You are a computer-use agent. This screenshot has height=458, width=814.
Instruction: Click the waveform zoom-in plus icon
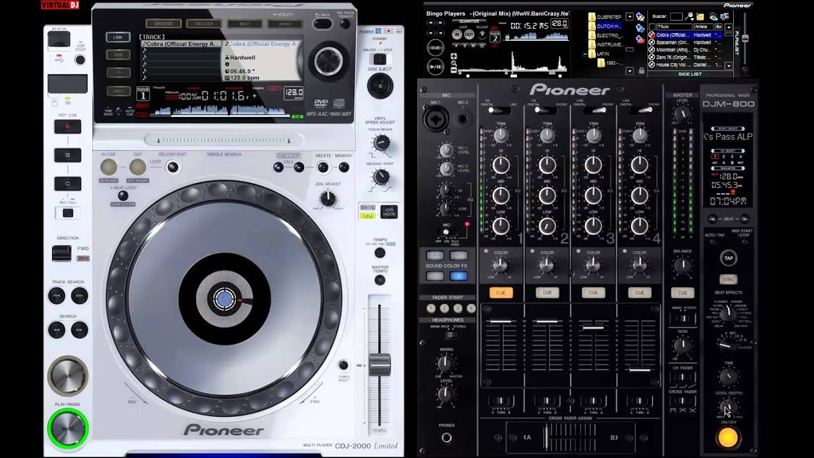click(x=453, y=56)
